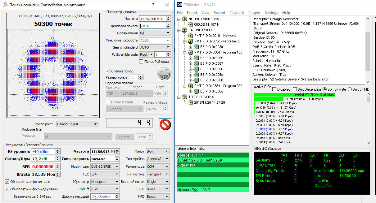Click the green ES PID 0x0385 icon

point(196,91)
